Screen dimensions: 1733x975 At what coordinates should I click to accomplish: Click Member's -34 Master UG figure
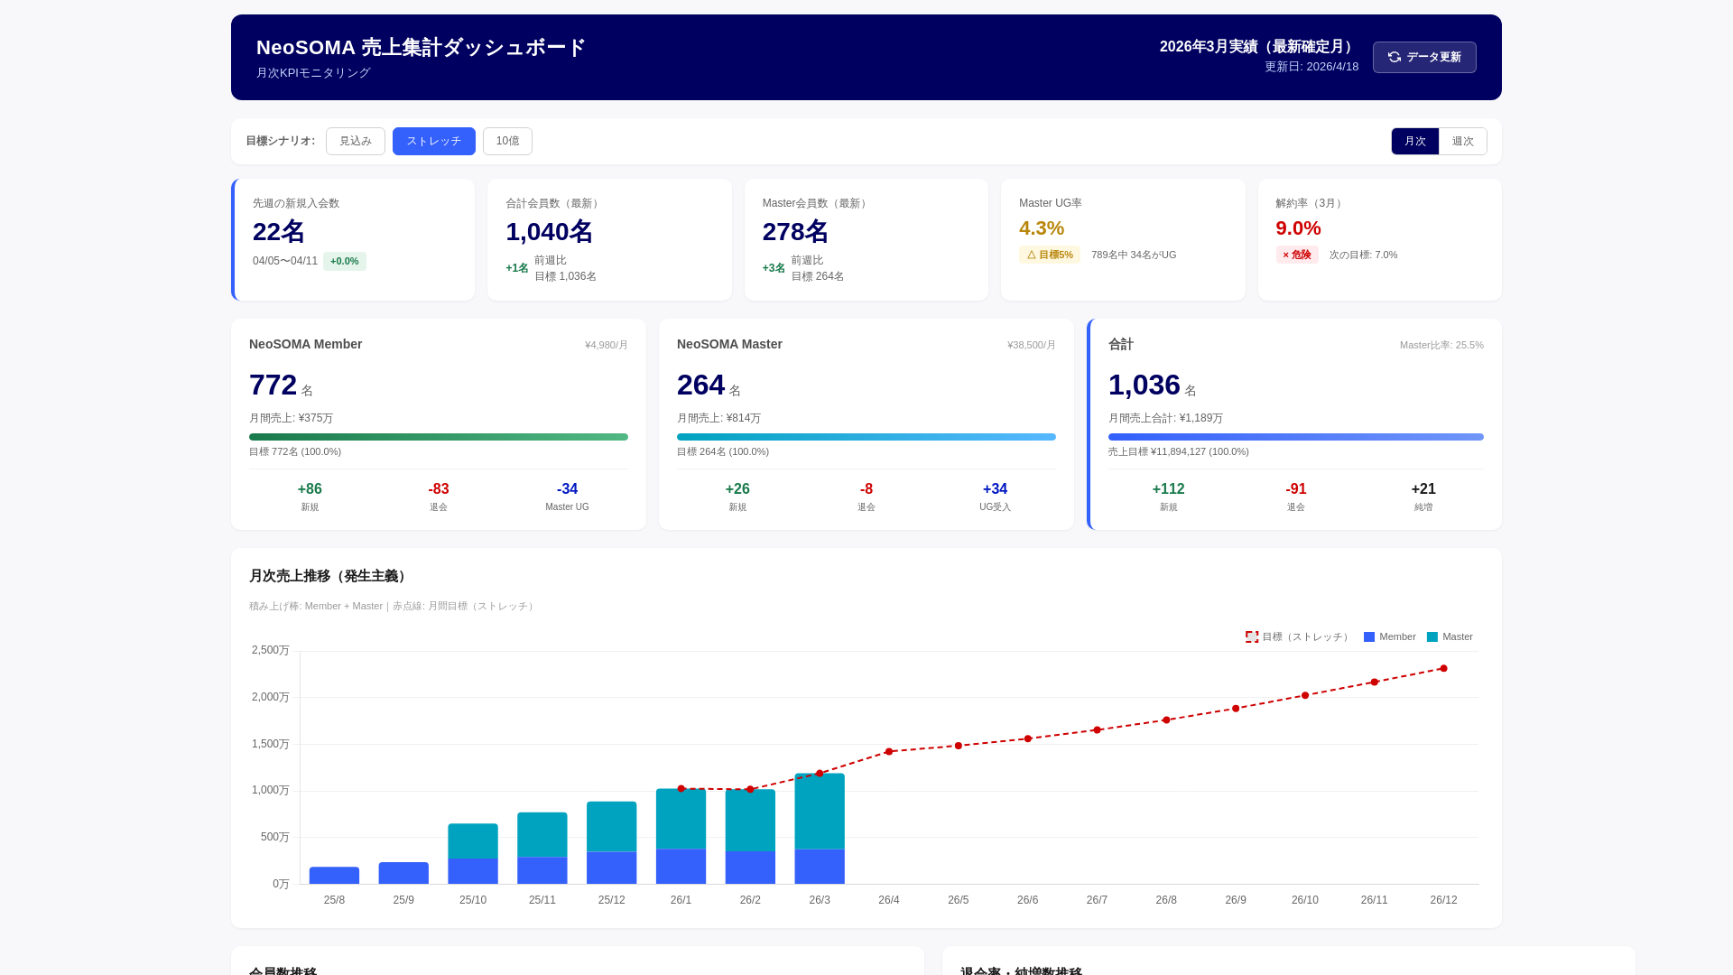tap(567, 496)
